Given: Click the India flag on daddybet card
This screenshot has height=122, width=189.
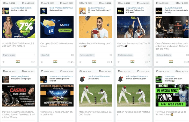Looking at the screenshot, I should (18, 61).
